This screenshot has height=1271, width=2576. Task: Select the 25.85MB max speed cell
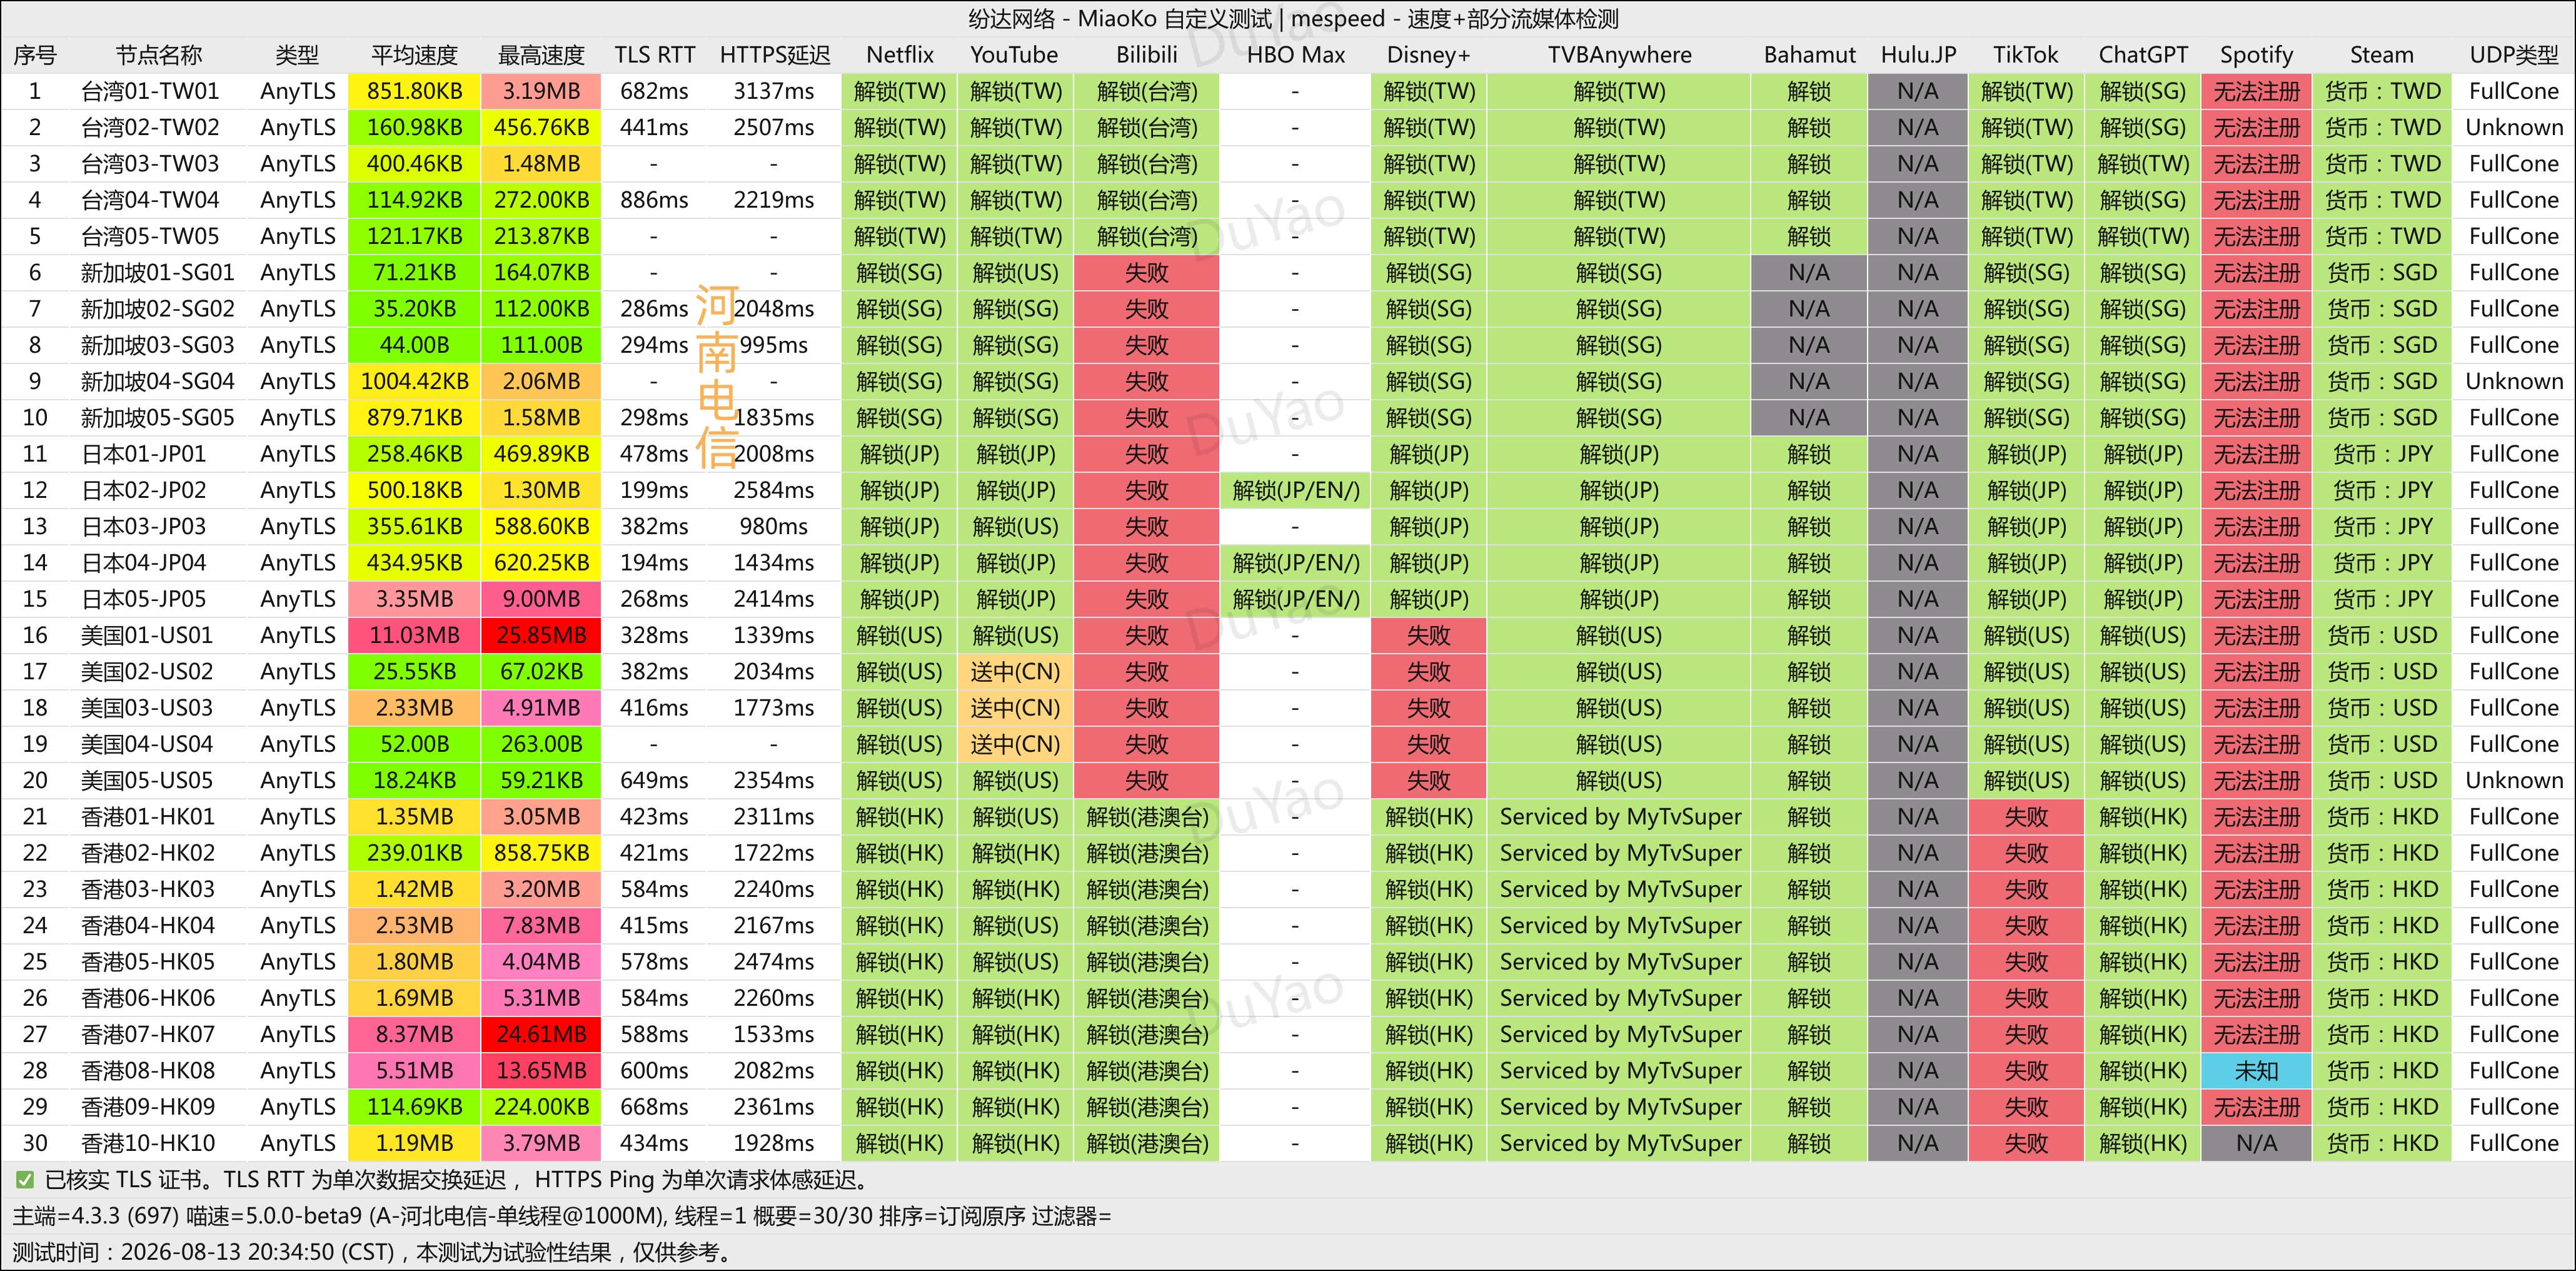[x=541, y=635]
